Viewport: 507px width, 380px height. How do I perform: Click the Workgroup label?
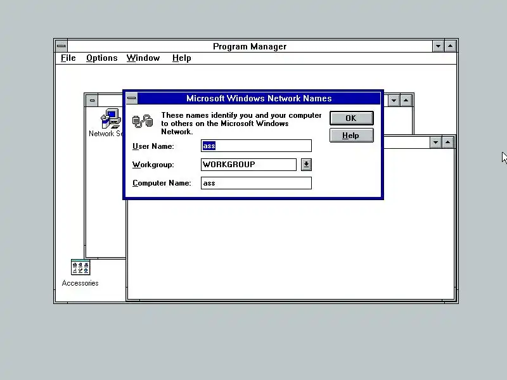coord(153,165)
